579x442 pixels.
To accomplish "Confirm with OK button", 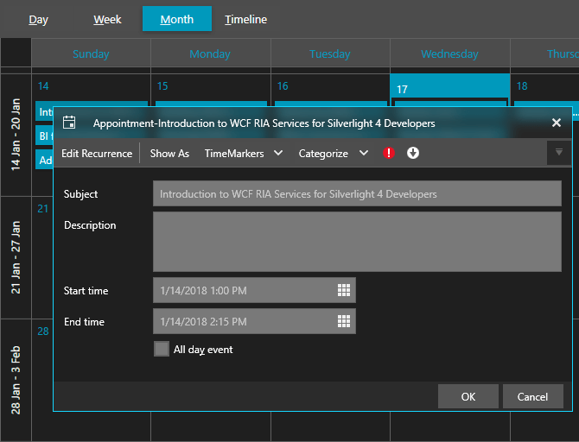I will point(468,396).
